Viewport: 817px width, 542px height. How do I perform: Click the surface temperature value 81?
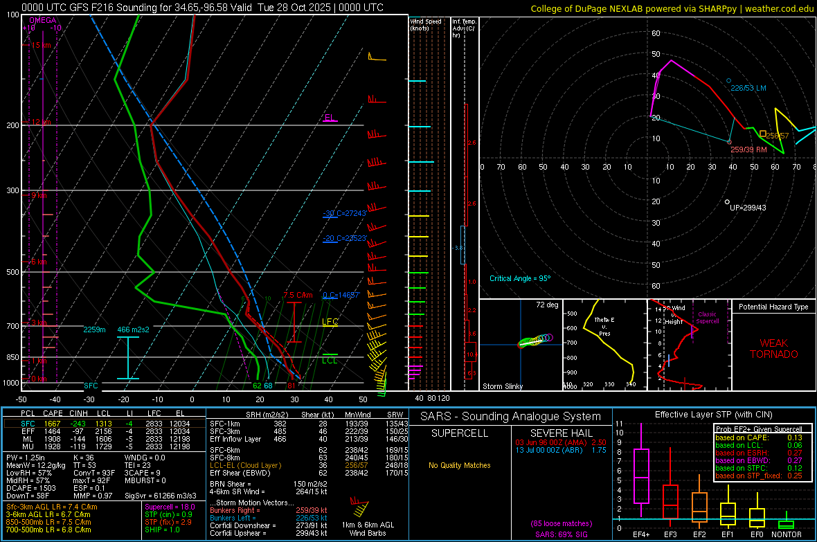(x=291, y=386)
